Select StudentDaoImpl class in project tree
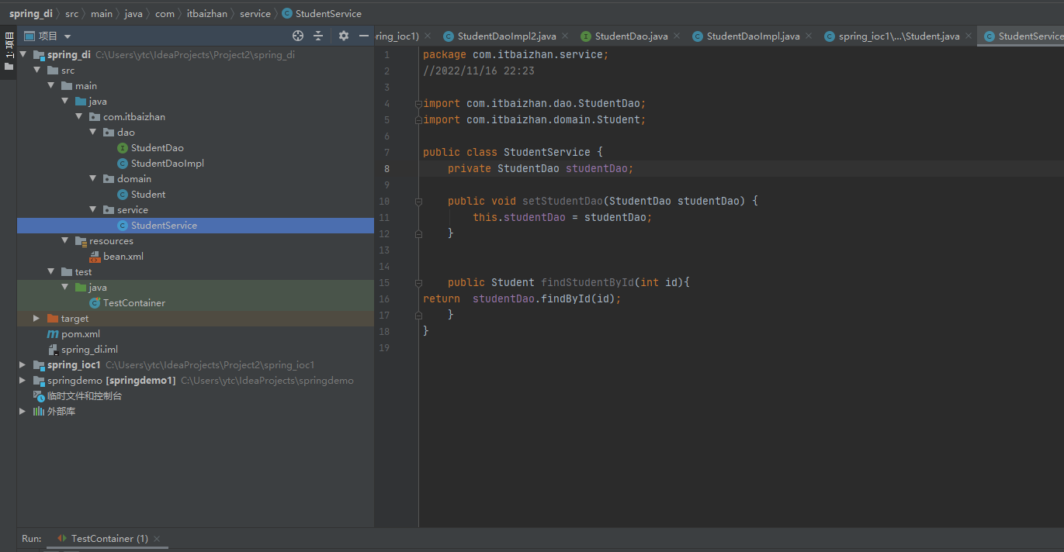Screen dimensions: 1064x552 [x=167, y=163]
